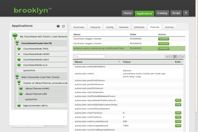Viewport: 198px width, 132px height.
Task: Open the Summary tab
Action: [79, 27]
